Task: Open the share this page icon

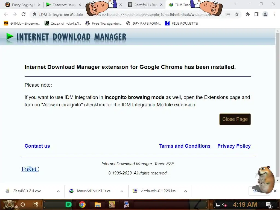Action: [x=228, y=14]
